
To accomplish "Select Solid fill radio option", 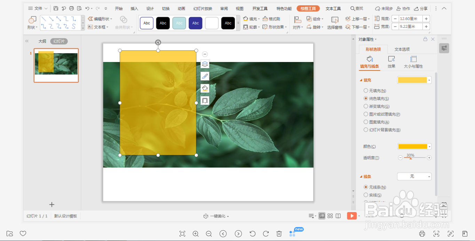I will pyautogui.click(x=366, y=99).
